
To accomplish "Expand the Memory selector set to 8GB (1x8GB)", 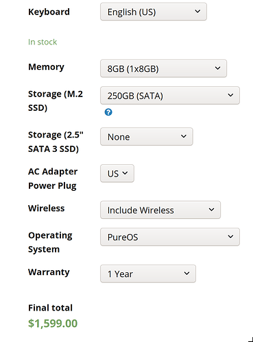I will point(163,68).
